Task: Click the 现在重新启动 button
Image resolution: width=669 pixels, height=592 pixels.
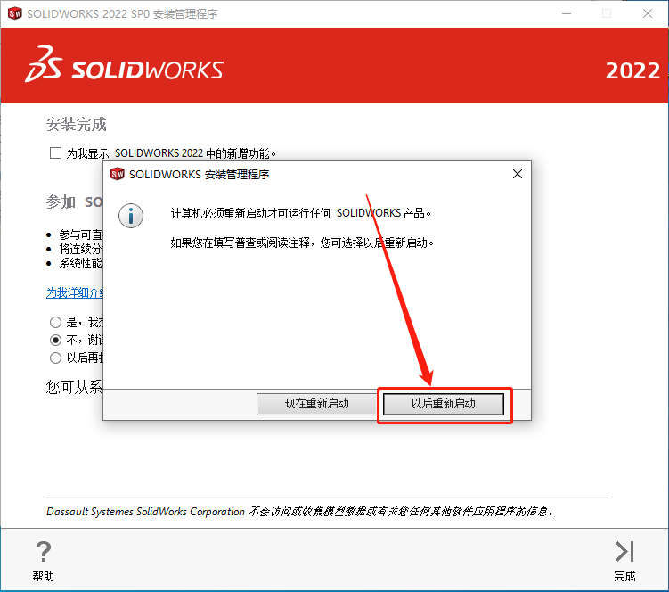Action: click(x=316, y=404)
